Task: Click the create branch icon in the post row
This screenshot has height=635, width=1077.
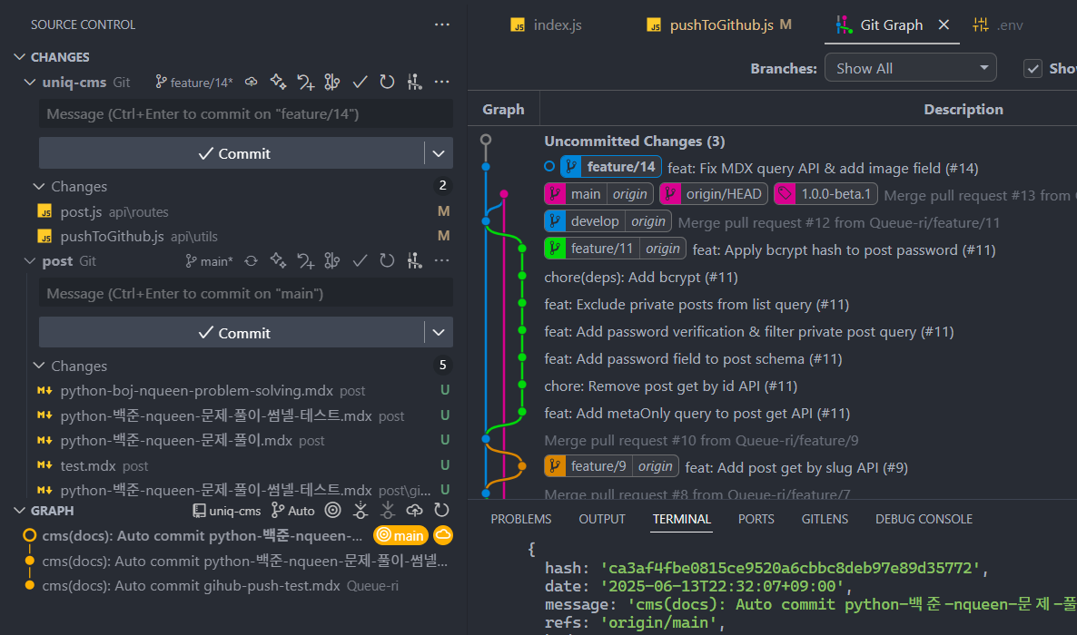Action: 306,261
